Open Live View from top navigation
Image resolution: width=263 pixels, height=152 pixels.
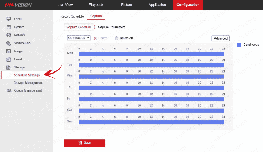tap(65, 5)
